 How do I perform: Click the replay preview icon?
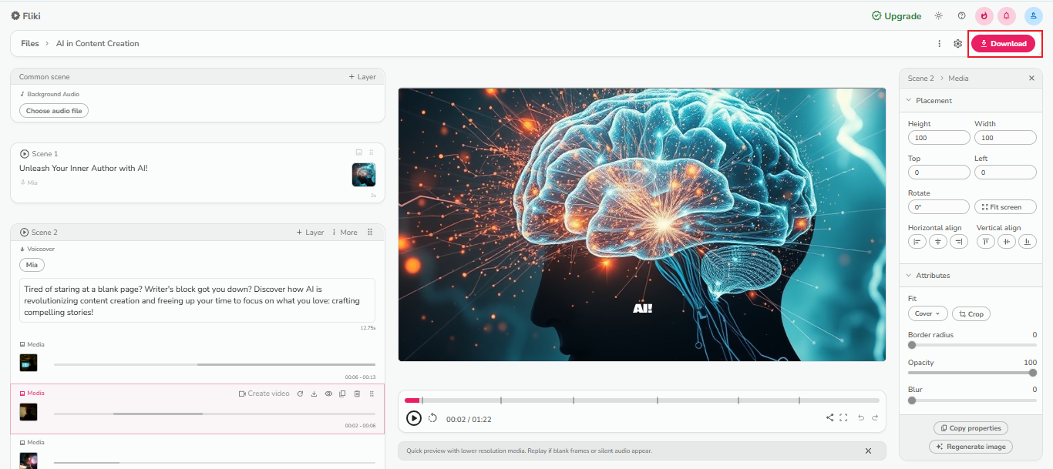point(433,418)
